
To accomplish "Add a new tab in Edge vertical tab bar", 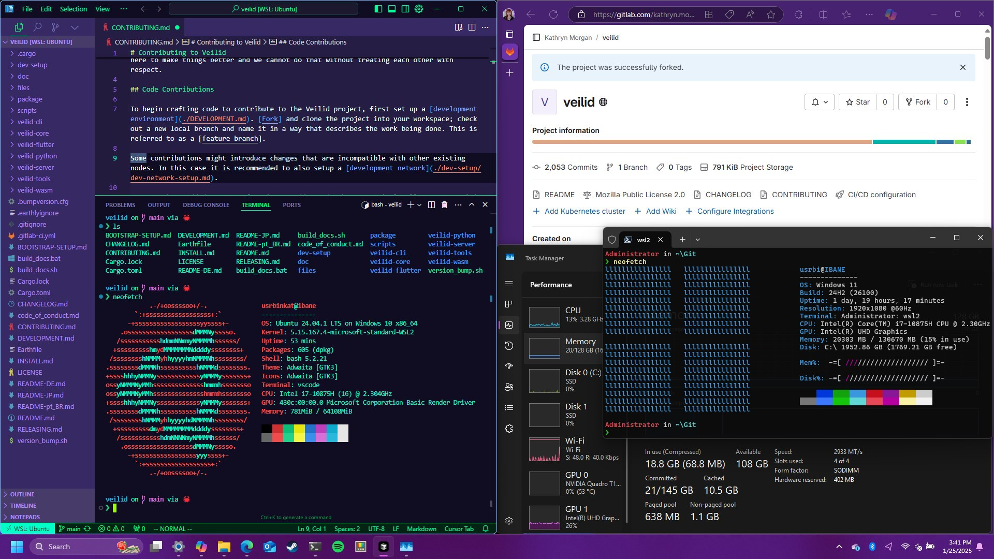I will tap(510, 73).
